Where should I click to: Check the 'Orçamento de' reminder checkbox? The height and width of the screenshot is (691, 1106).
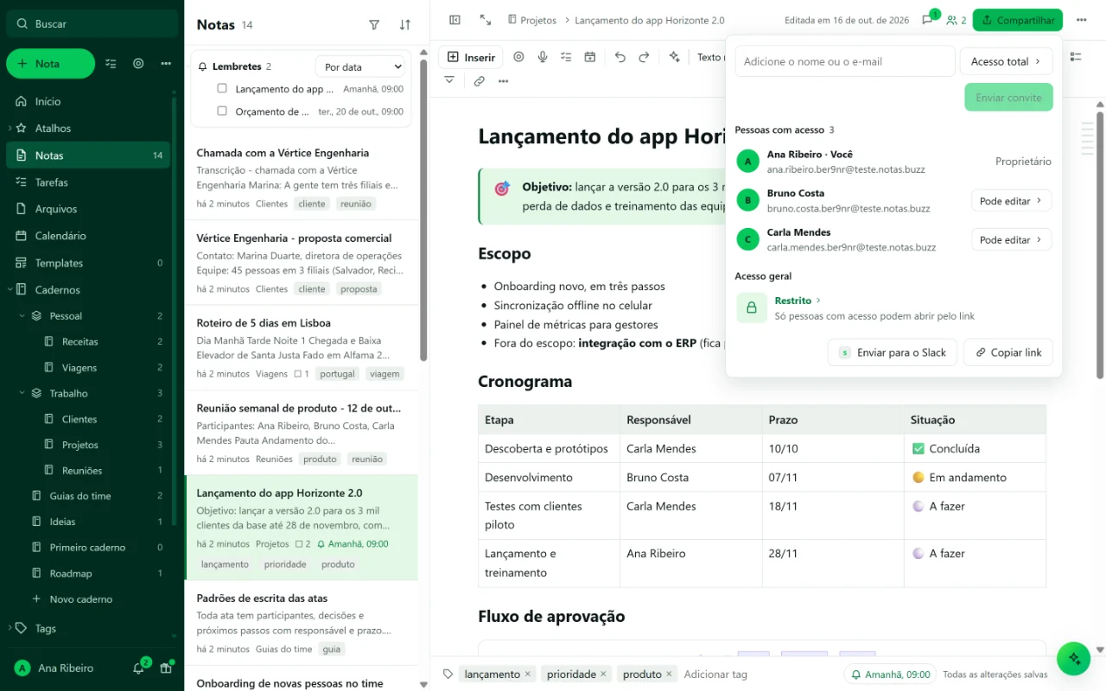pos(222,111)
